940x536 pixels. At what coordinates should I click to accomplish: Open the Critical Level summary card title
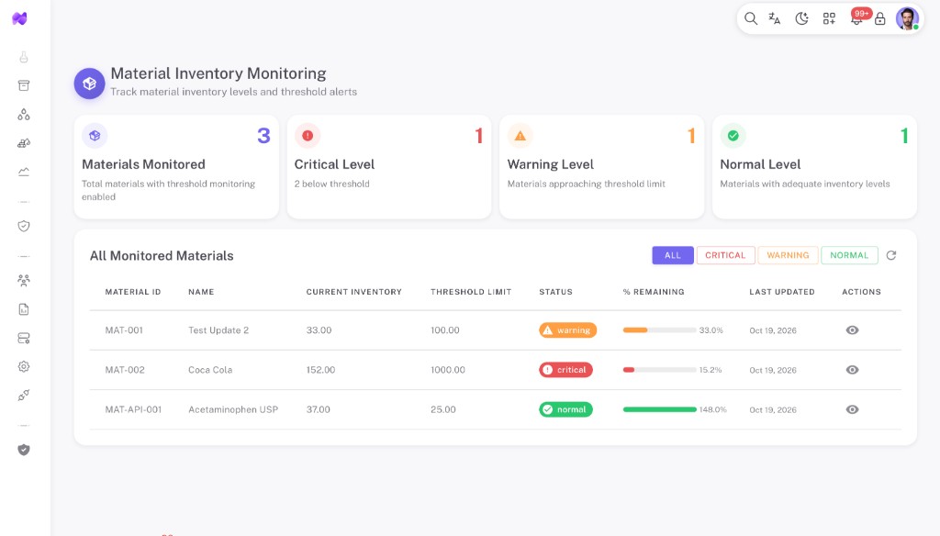coord(334,164)
